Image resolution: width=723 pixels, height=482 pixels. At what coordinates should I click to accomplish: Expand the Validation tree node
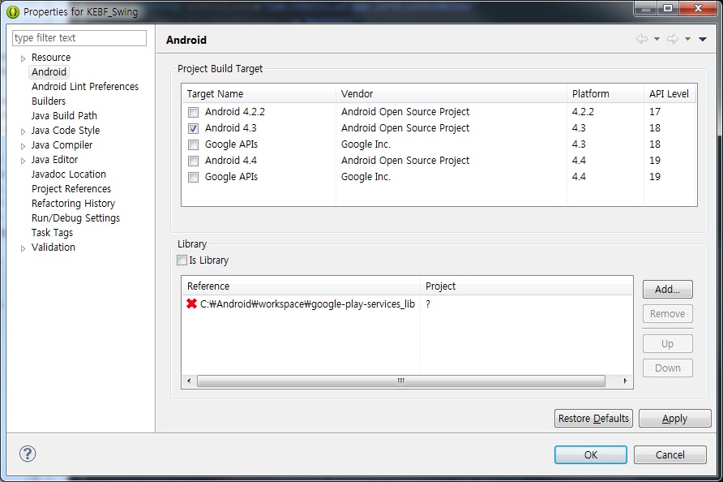coord(23,248)
